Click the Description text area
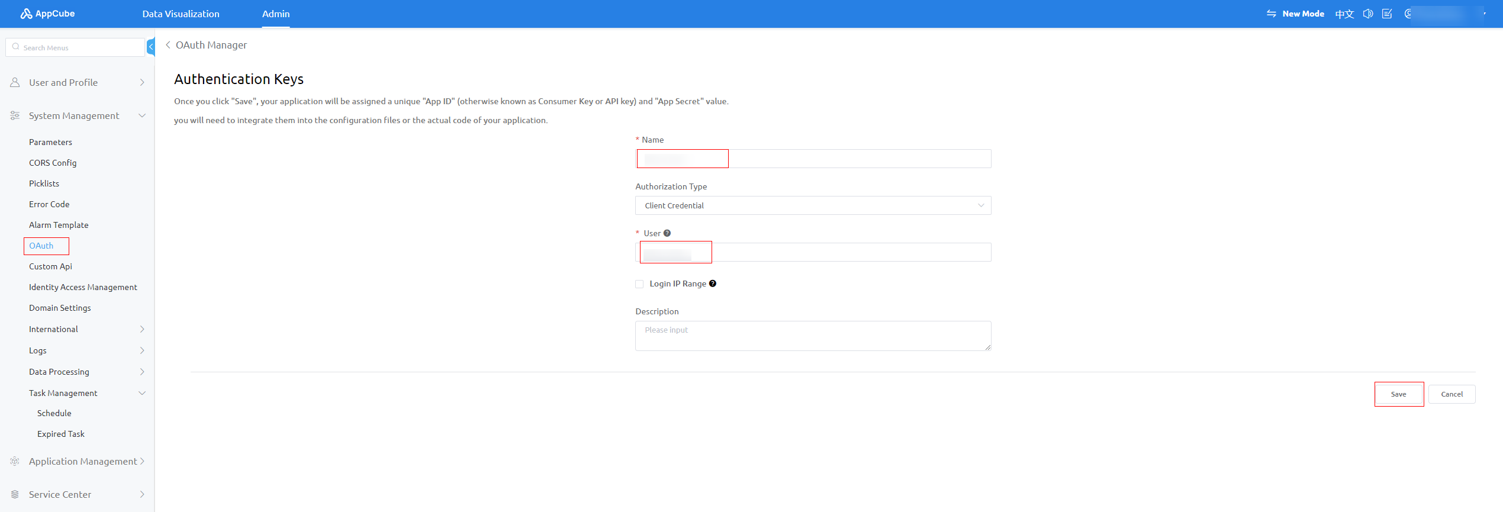This screenshot has height=512, width=1503. 813,336
